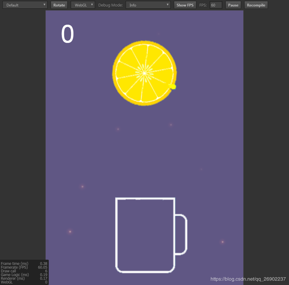Click the score number 0
Viewport: 289px width, 285px height.
[x=67, y=34]
